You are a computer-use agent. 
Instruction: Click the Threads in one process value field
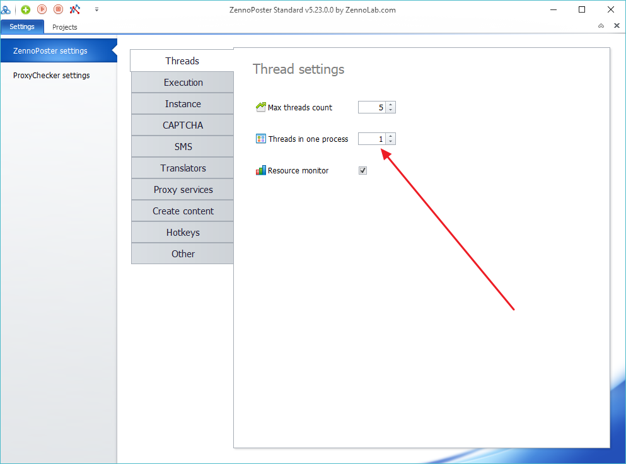tap(372, 139)
